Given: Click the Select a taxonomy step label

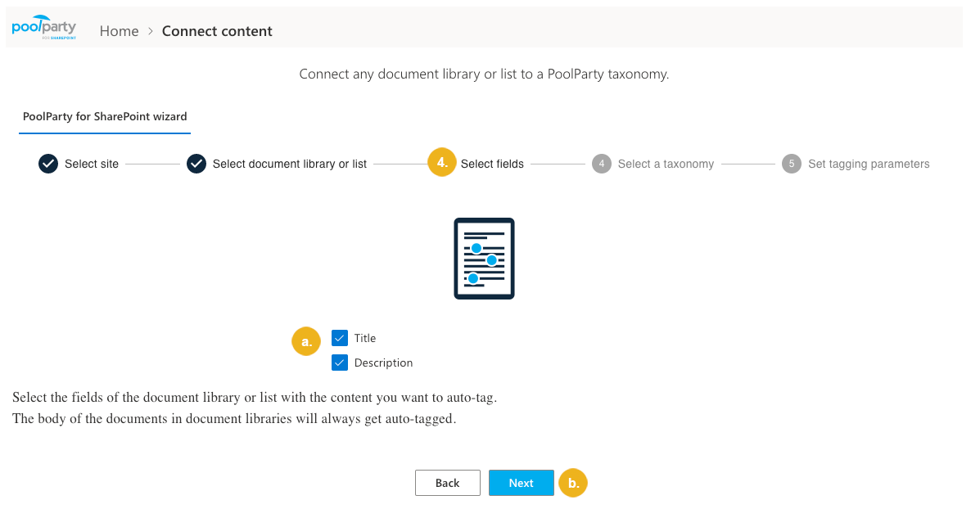Looking at the screenshot, I should point(666,164).
